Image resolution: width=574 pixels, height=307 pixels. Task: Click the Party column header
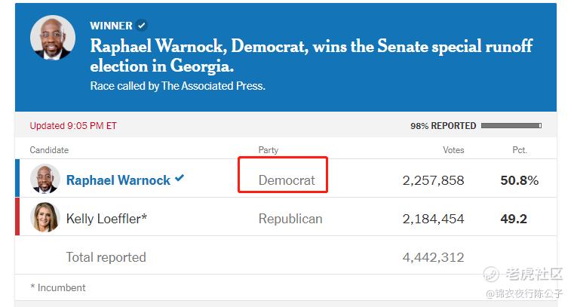(x=269, y=150)
